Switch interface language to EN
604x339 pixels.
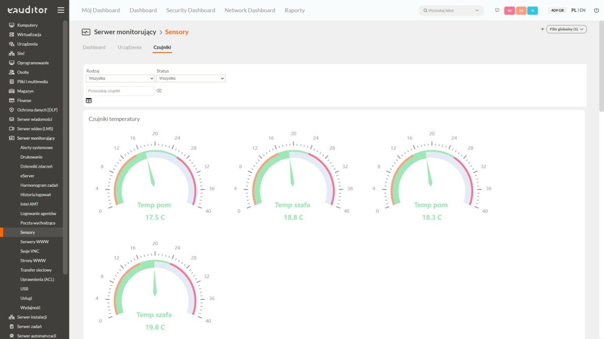pyautogui.click(x=582, y=10)
